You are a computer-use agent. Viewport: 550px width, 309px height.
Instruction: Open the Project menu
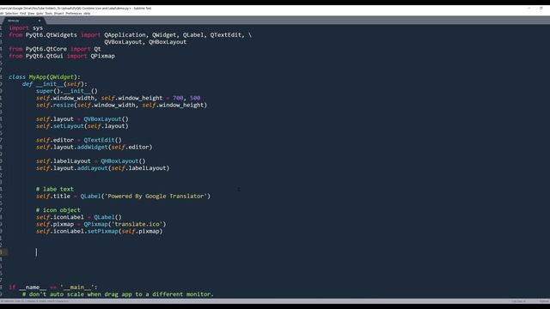tap(59, 14)
